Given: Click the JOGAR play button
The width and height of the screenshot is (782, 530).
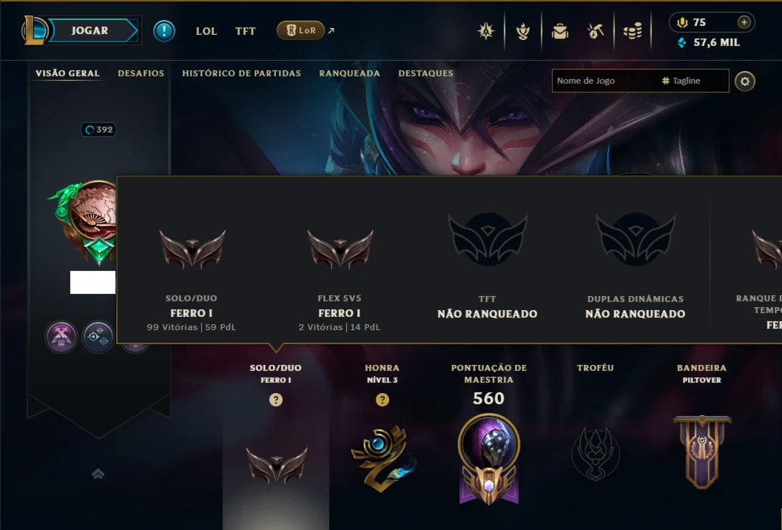Looking at the screenshot, I should 89,30.
